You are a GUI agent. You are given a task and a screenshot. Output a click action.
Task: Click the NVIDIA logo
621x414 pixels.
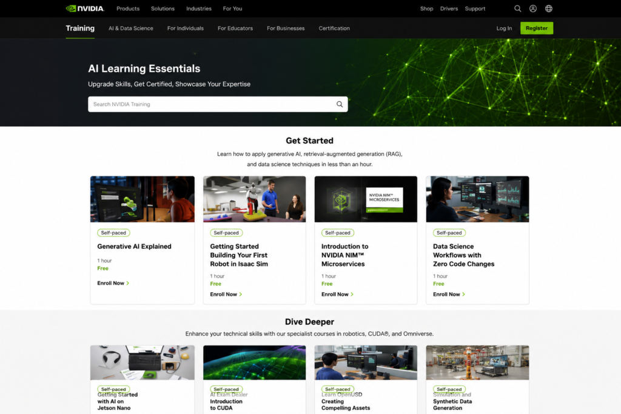(x=85, y=8)
